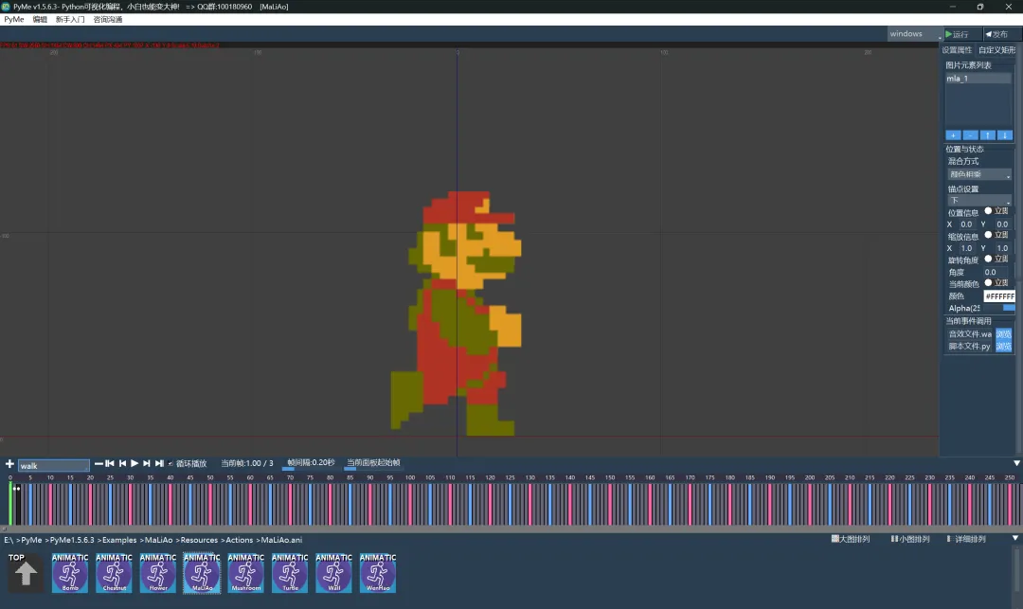
Task: Click the position X value field
Action: 966,224
